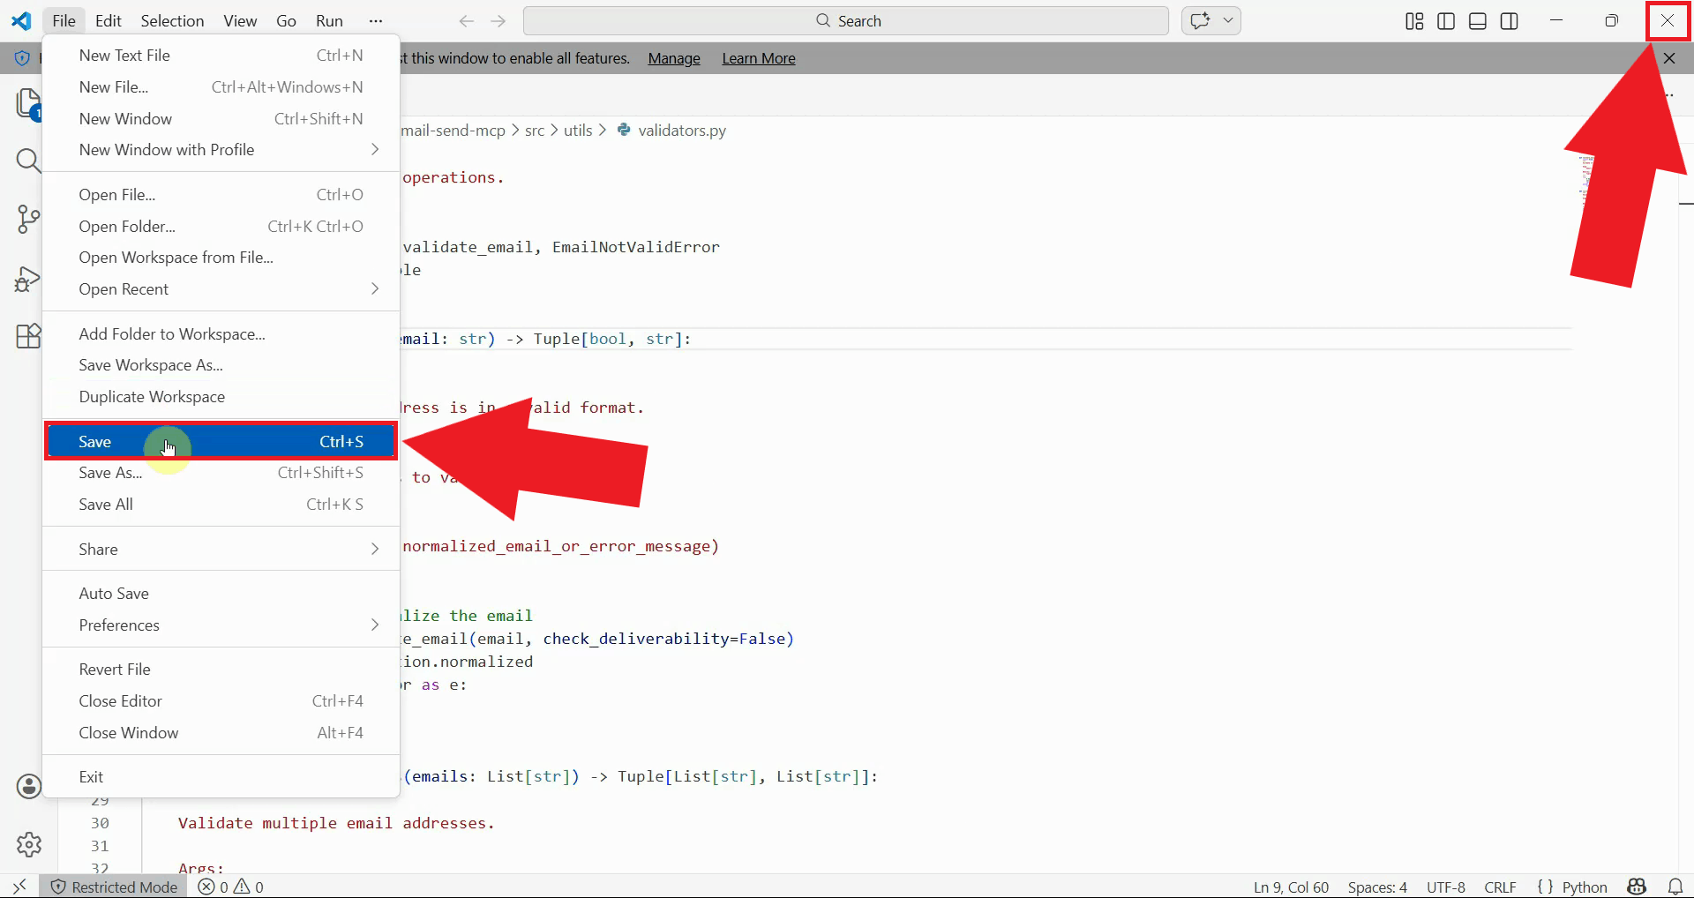Screen dimensions: 1694x898
Task: Open the Edit menu
Action: tap(107, 20)
